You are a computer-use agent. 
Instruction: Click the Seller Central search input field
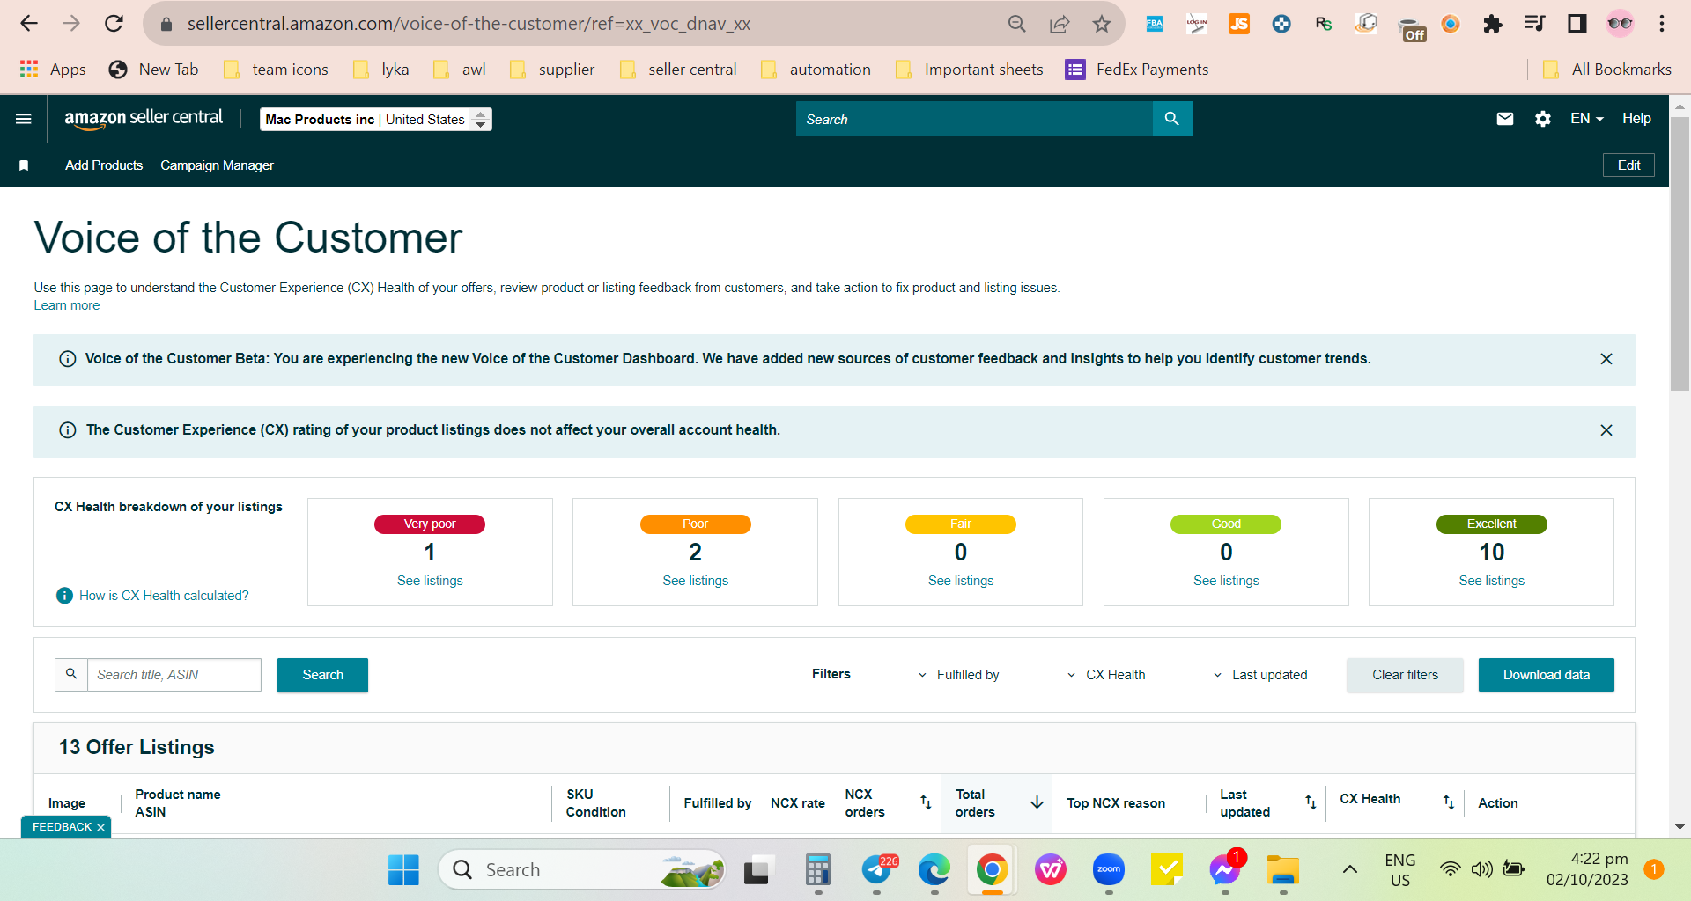tap(974, 119)
